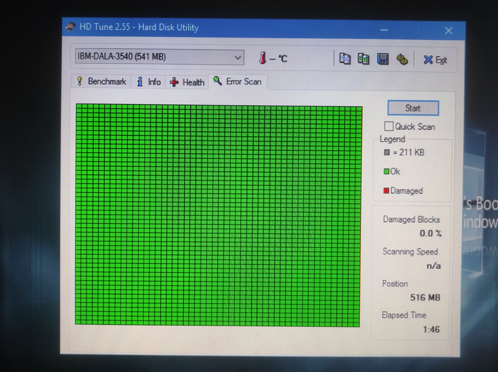Go to the Health tab
The height and width of the screenshot is (372, 498).
coord(187,82)
